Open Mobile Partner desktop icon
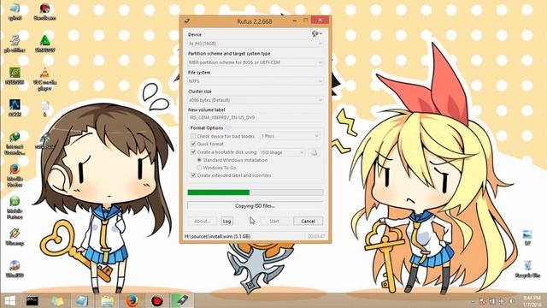 coord(15,207)
